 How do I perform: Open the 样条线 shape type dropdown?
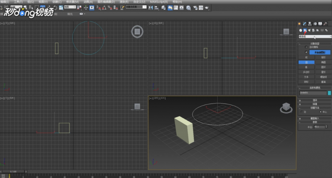[315, 37]
